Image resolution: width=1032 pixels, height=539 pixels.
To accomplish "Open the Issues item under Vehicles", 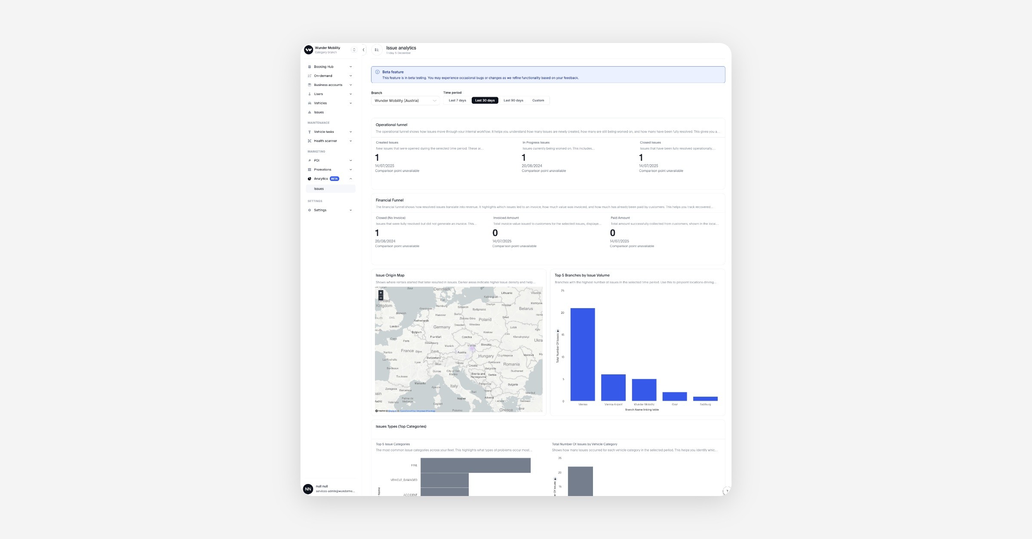I will tap(319, 112).
